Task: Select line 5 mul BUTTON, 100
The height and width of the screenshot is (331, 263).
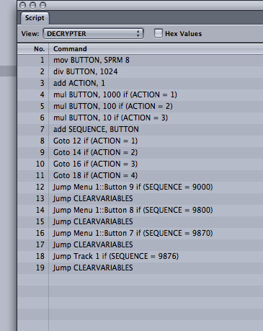Action: [141, 106]
